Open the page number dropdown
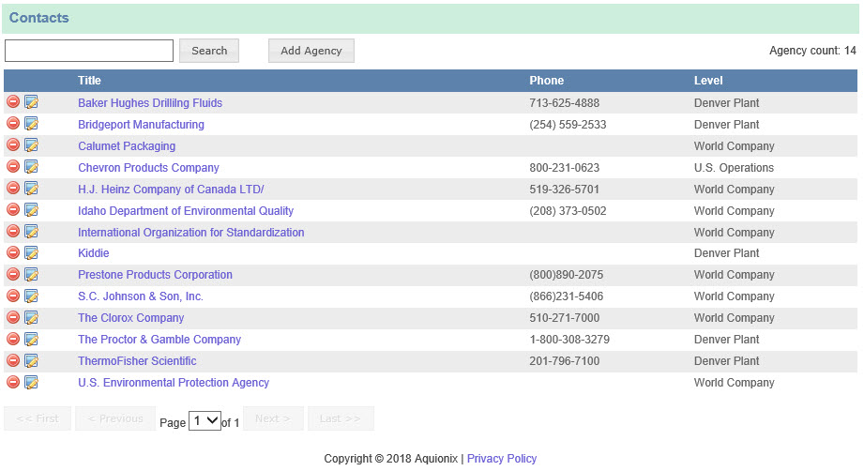This screenshot has height=471, width=864. click(205, 421)
